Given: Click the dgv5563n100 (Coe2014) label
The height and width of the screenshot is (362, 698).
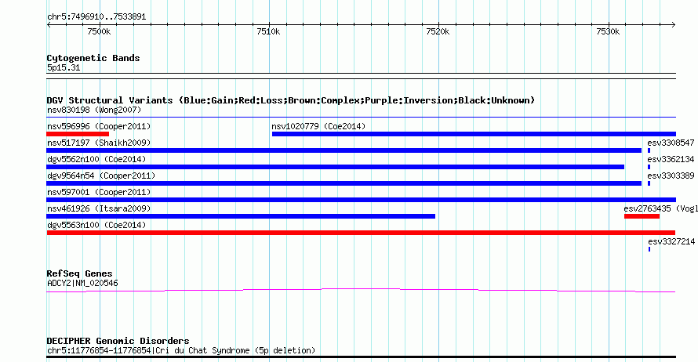Looking at the screenshot, I should coord(96,225).
